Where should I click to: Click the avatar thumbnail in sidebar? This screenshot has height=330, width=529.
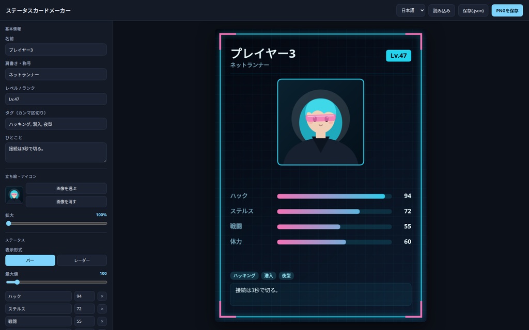click(x=14, y=195)
